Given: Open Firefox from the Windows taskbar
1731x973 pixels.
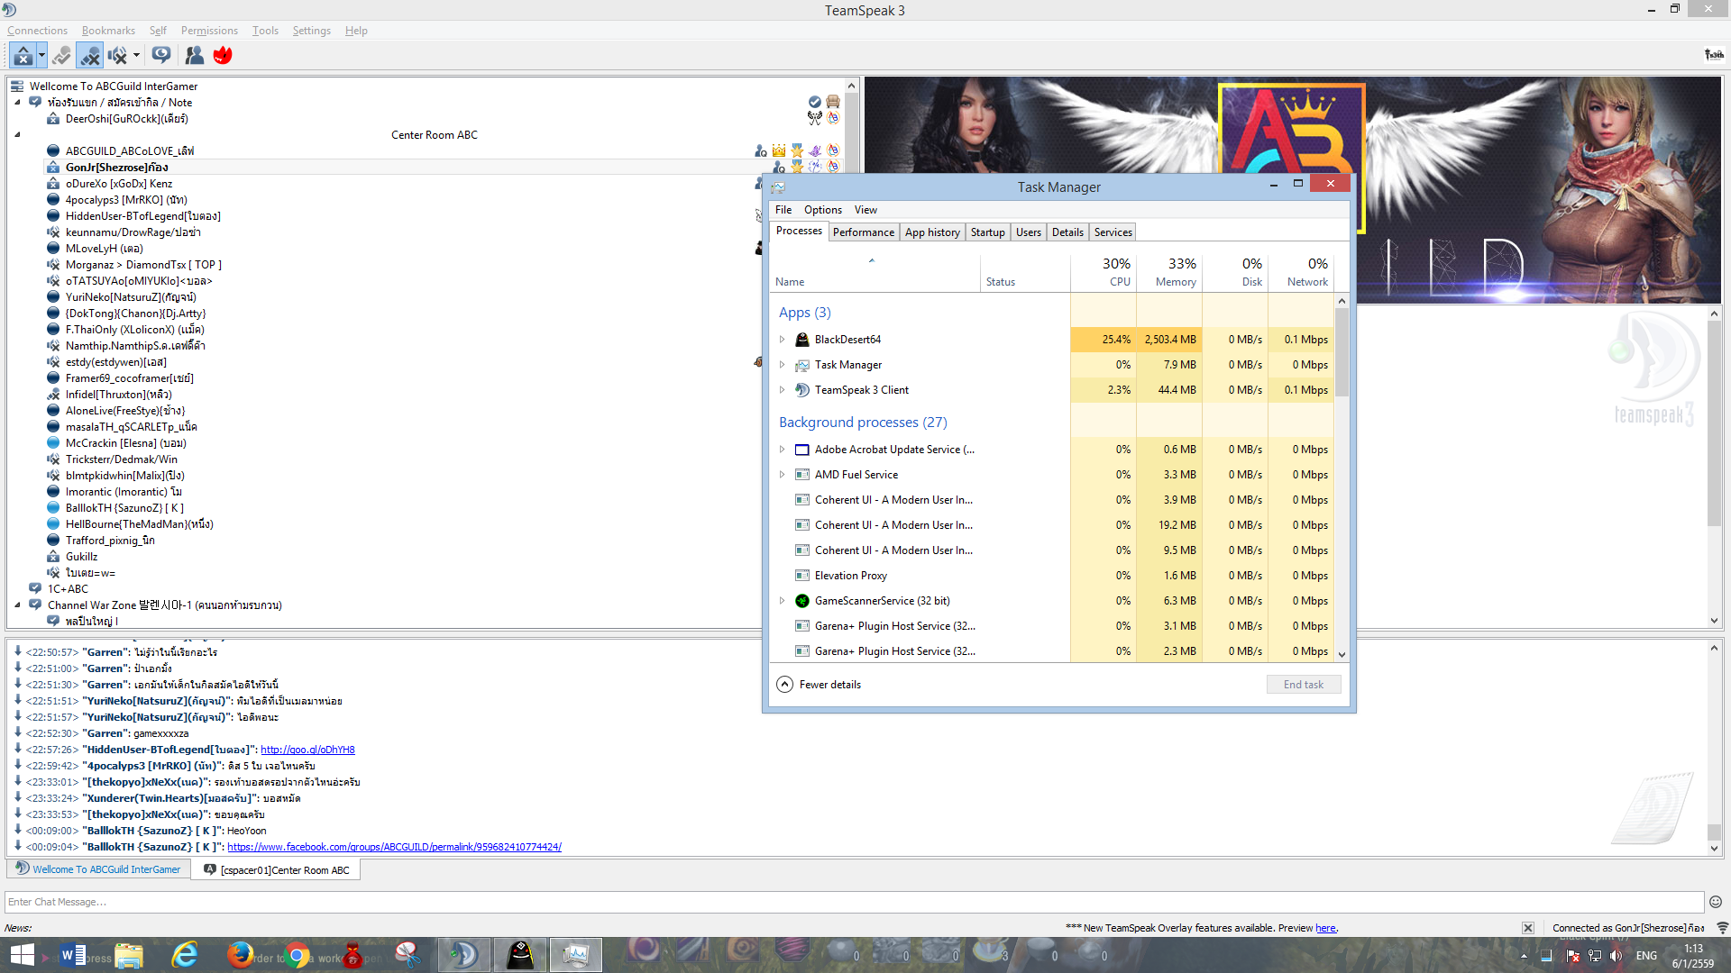Looking at the screenshot, I should point(240,955).
